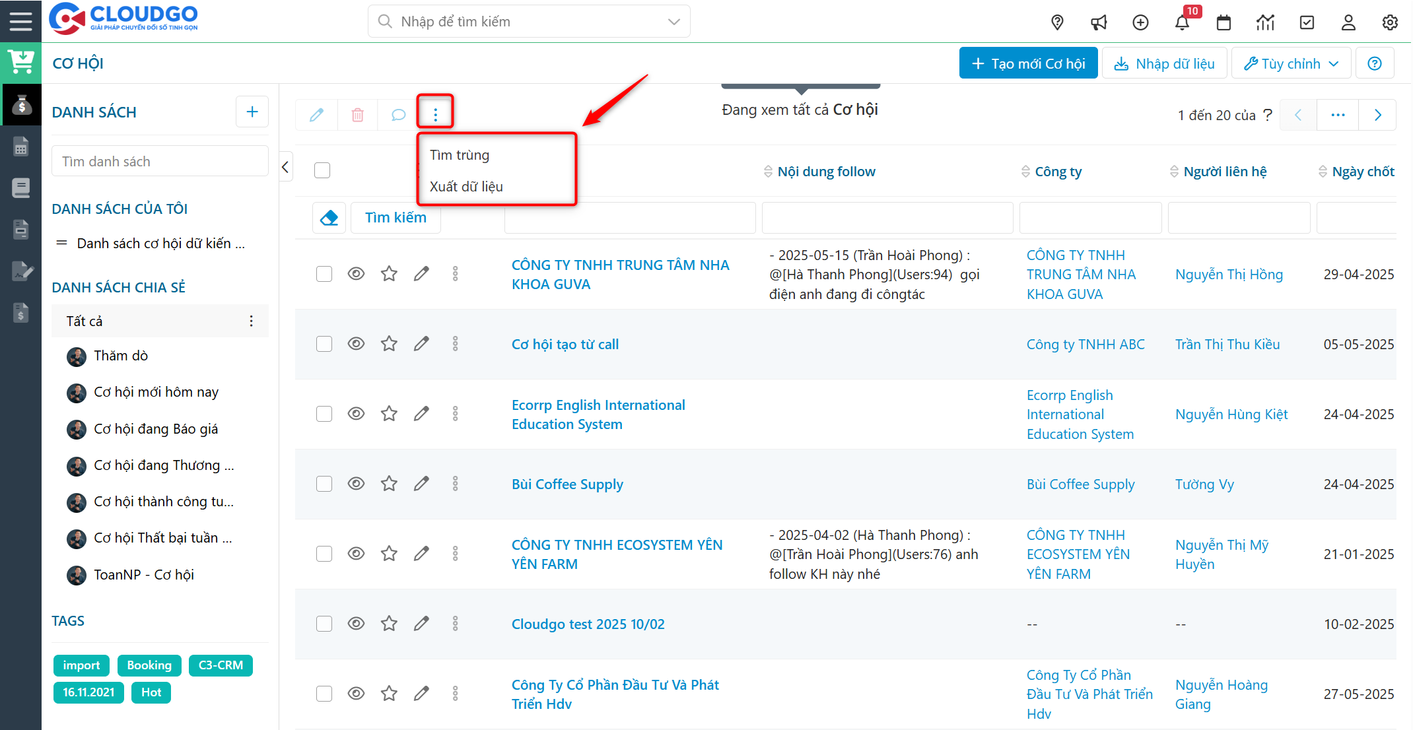Click eye icon for Ecorrp English row

[x=356, y=414]
